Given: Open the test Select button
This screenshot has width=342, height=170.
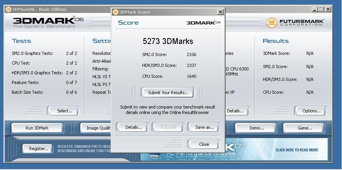Looking at the screenshot, I should point(64,111).
